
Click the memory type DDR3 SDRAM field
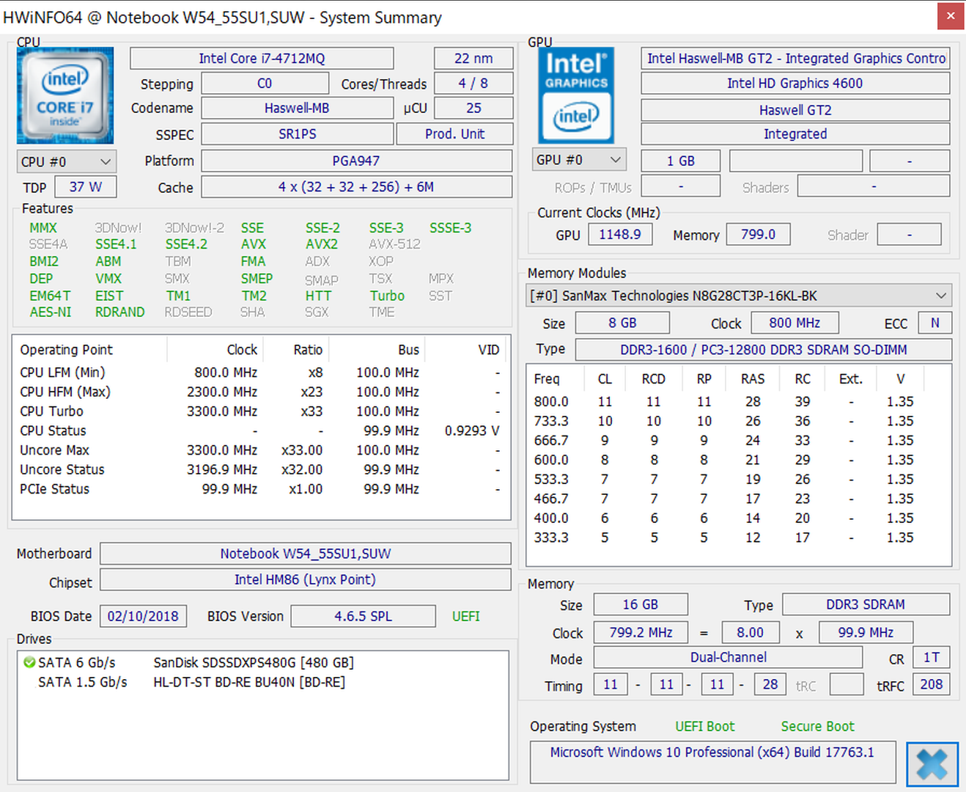866,604
